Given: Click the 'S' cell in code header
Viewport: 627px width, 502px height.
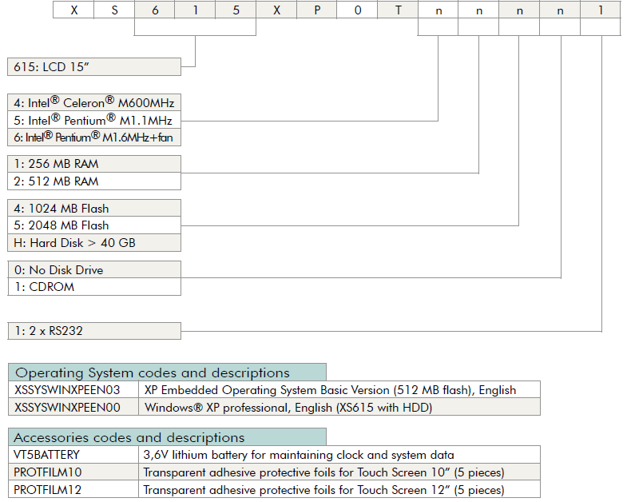Looking at the screenshot, I should [x=114, y=10].
